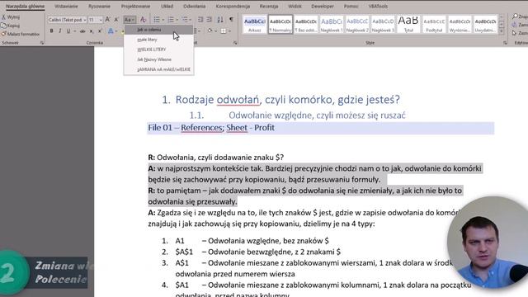Decrease font size with shrink icon
Viewport: 528px width, 297px height.
pyautogui.click(x=116, y=20)
